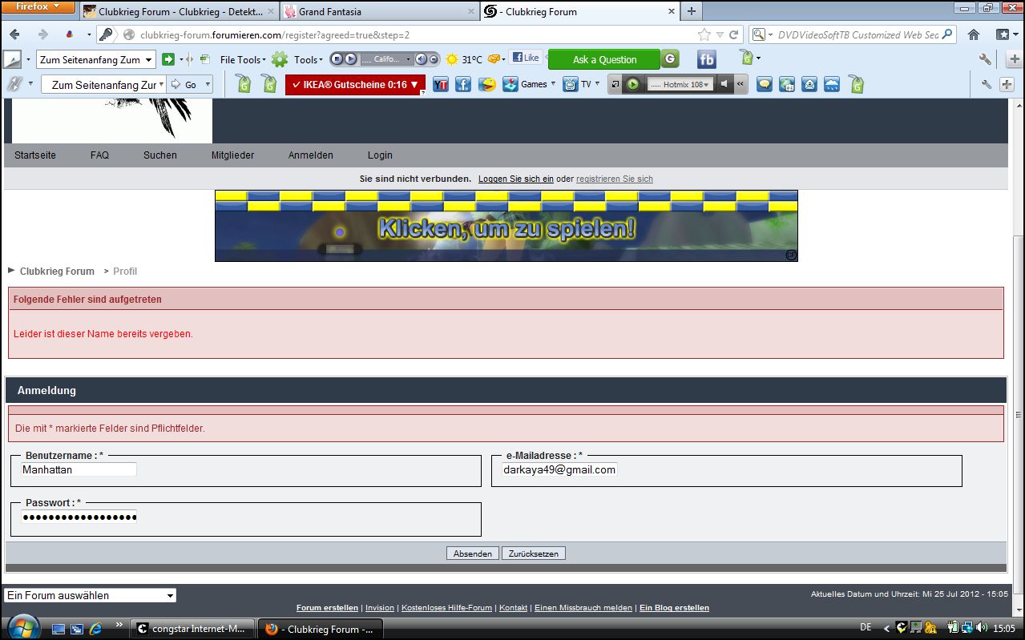This screenshot has height=640, width=1025.
Task: Click the Facebook Like button in toolbar
Action: 526,58
